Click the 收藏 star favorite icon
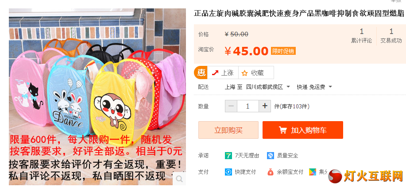The image size is (406, 187). point(244,73)
